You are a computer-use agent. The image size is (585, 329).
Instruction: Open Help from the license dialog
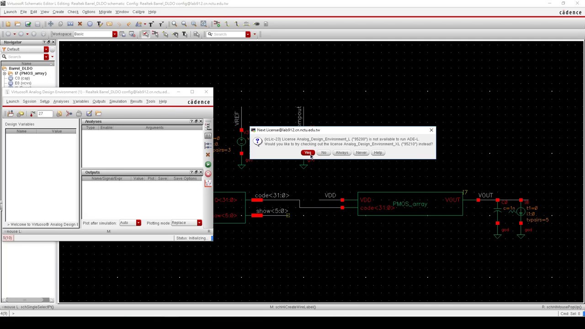pyautogui.click(x=378, y=153)
